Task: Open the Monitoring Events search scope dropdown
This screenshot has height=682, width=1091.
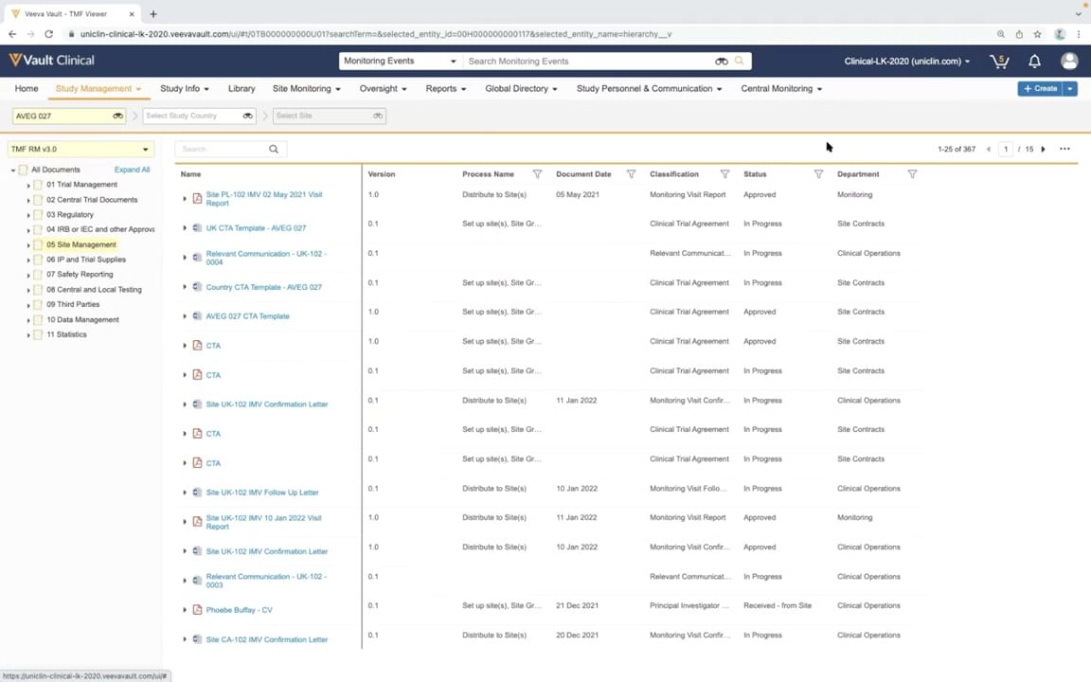Action: point(400,62)
